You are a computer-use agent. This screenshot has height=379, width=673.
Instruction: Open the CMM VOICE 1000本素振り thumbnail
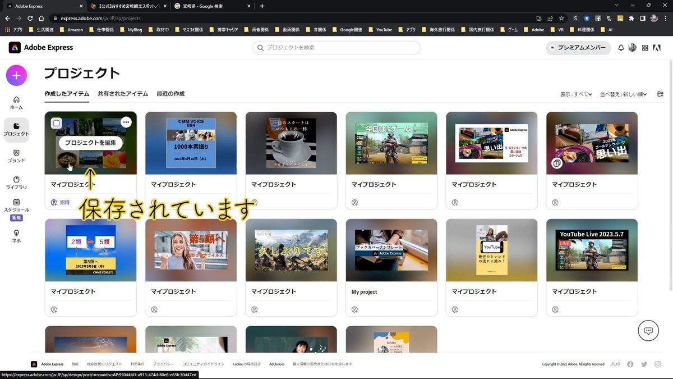(191, 143)
